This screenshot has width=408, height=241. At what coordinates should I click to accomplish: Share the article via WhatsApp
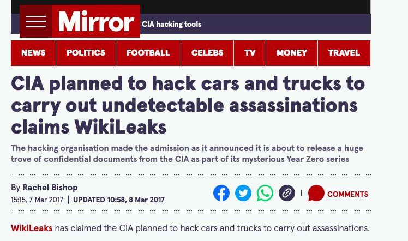265,193
